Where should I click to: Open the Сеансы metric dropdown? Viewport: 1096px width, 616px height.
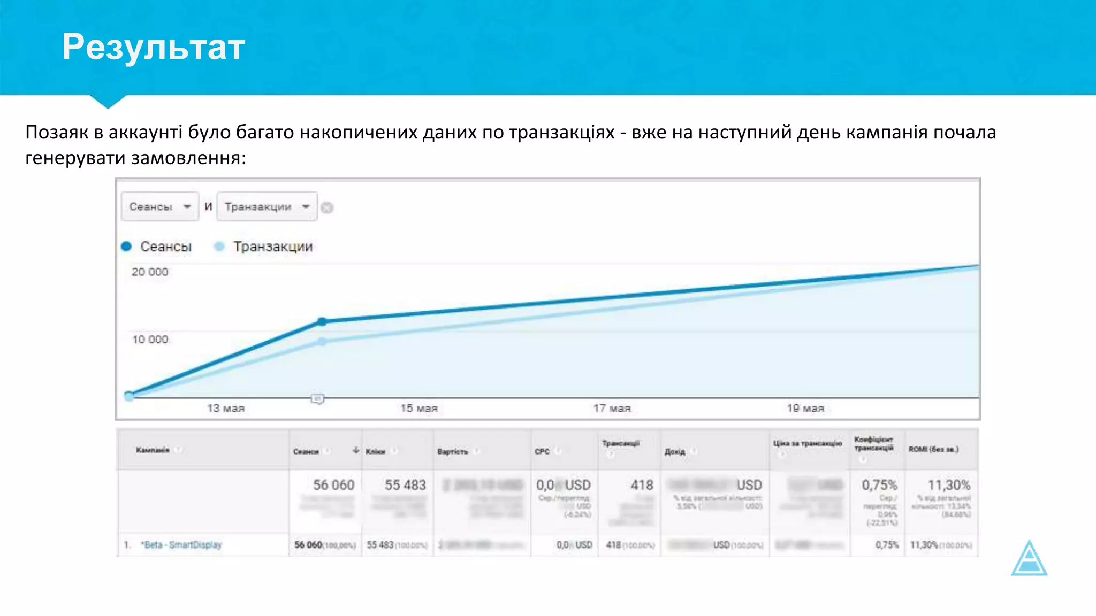point(160,206)
